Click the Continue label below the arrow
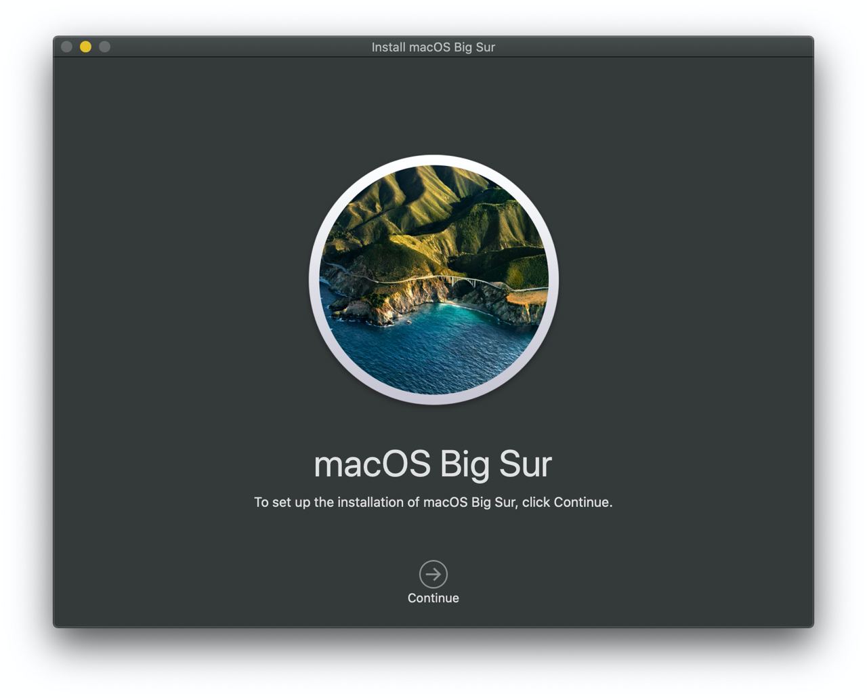The width and height of the screenshot is (867, 698). [x=433, y=598]
